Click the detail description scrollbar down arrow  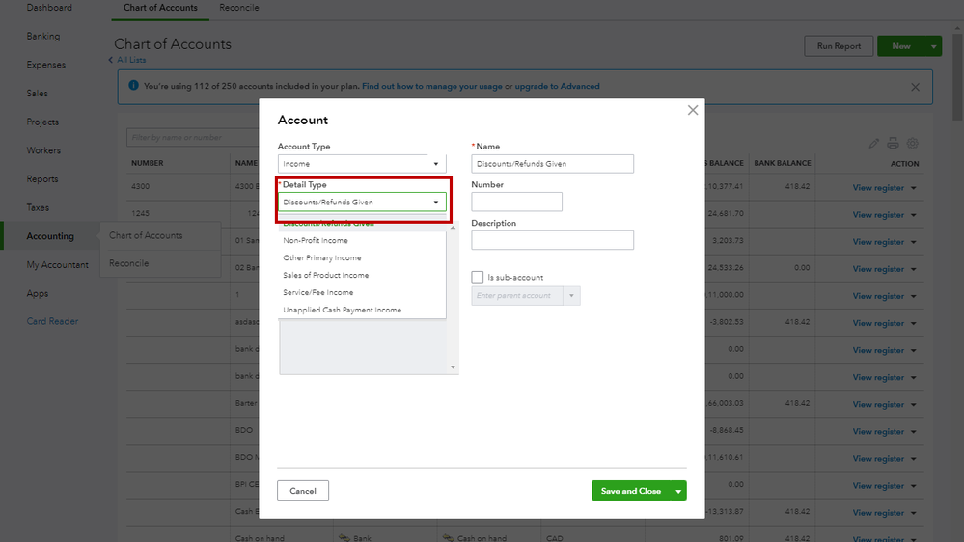point(453,367)
